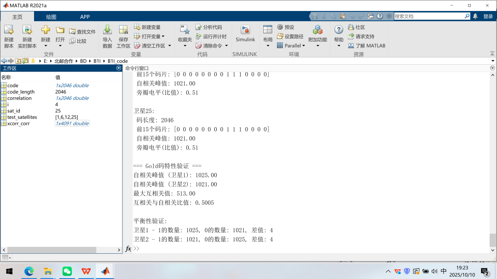Image resolution: width=497 pixels, height=279 pixels.
Task: Click 分析代码 (Analyze Code)
Action: [208, 27]
